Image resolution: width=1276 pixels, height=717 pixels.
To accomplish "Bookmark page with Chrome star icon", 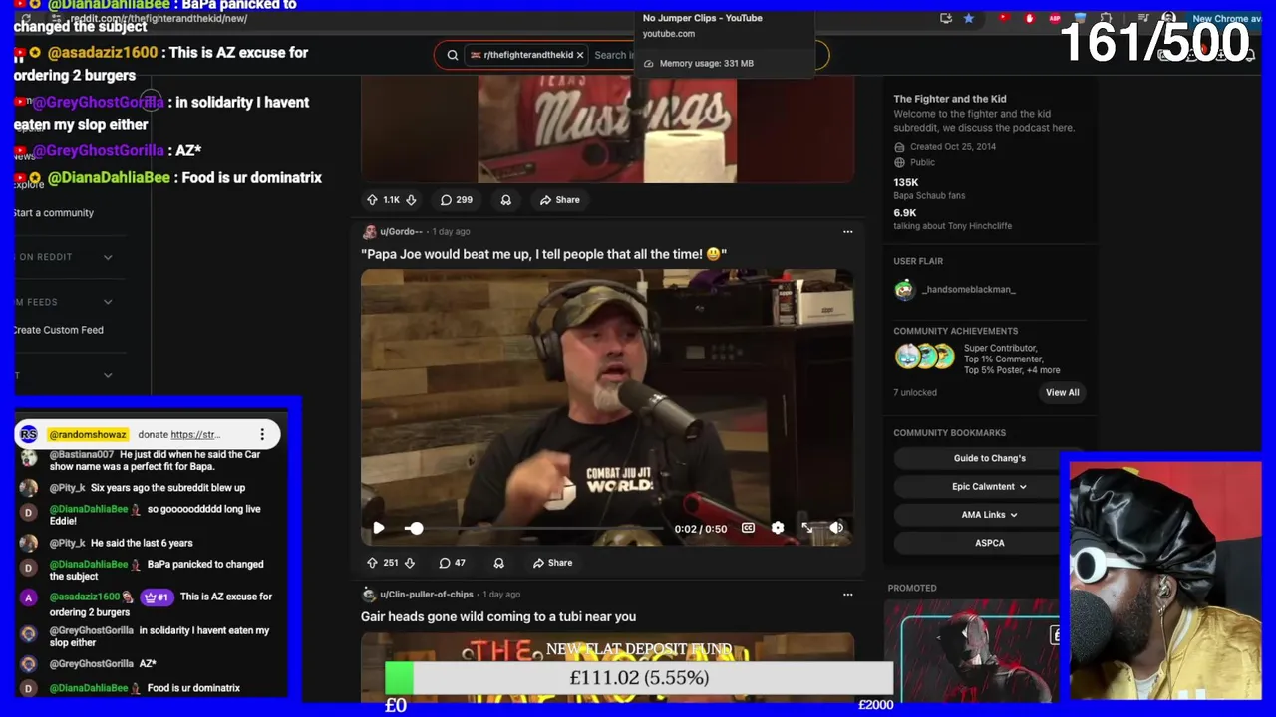I will click(x=968, y=18).
